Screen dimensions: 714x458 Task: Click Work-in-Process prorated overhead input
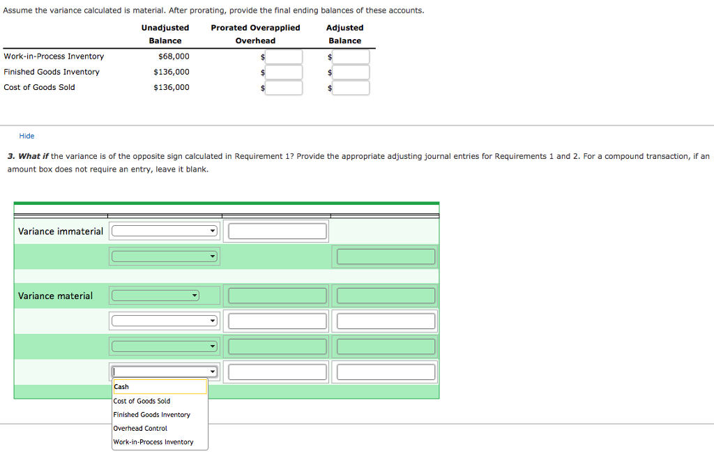pos(284,57)
